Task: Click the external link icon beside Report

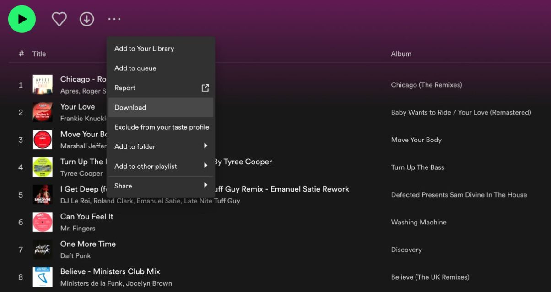Action: [x=205, y=88]
